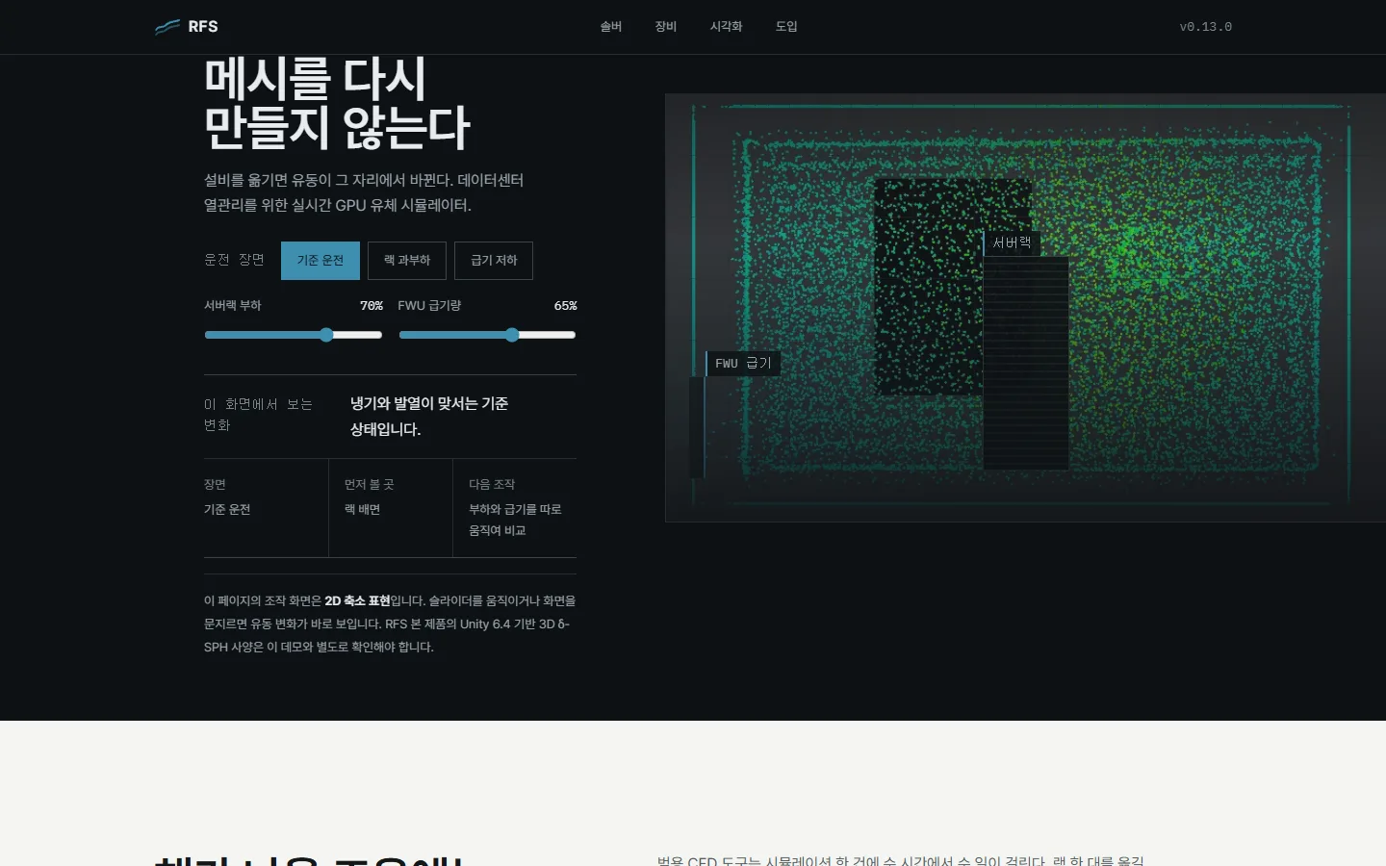Click the 서버랙 label in simulation
Screen dimensions: 1386x866
click(1012, 243)
